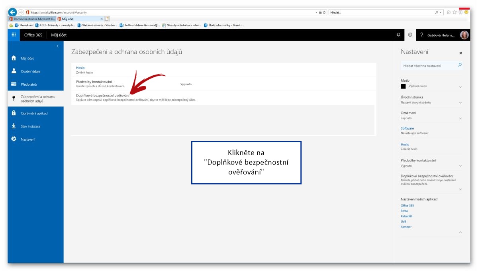
Task: Click the black Výchozí motiv color swatch
Action: (403, 86)
